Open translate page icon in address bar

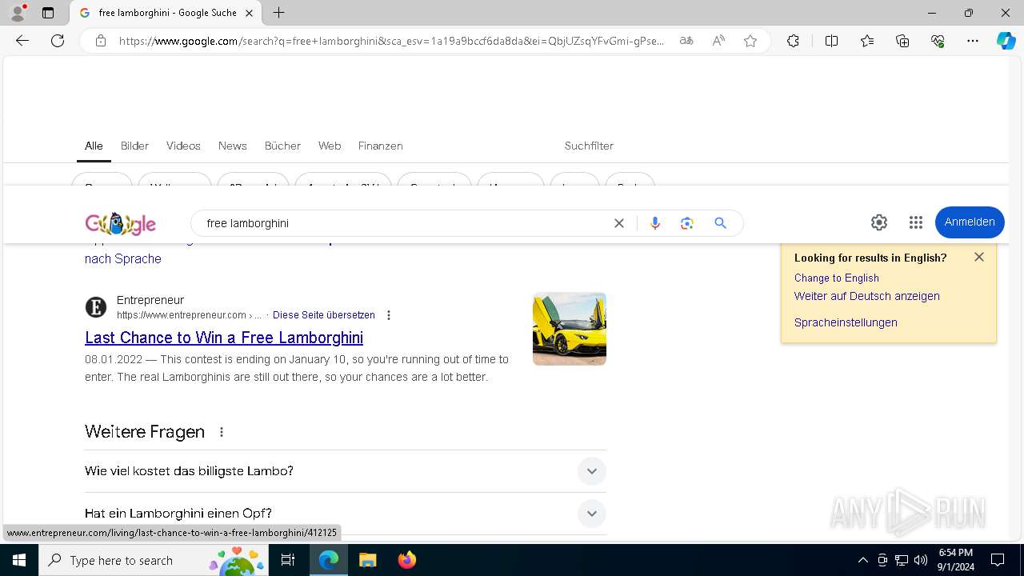tap(686, 41)
